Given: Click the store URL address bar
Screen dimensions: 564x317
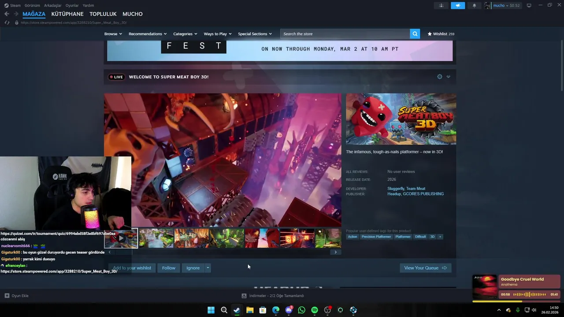Looking at the screenshot, I should pyautogui.click(x=74, y=22).
